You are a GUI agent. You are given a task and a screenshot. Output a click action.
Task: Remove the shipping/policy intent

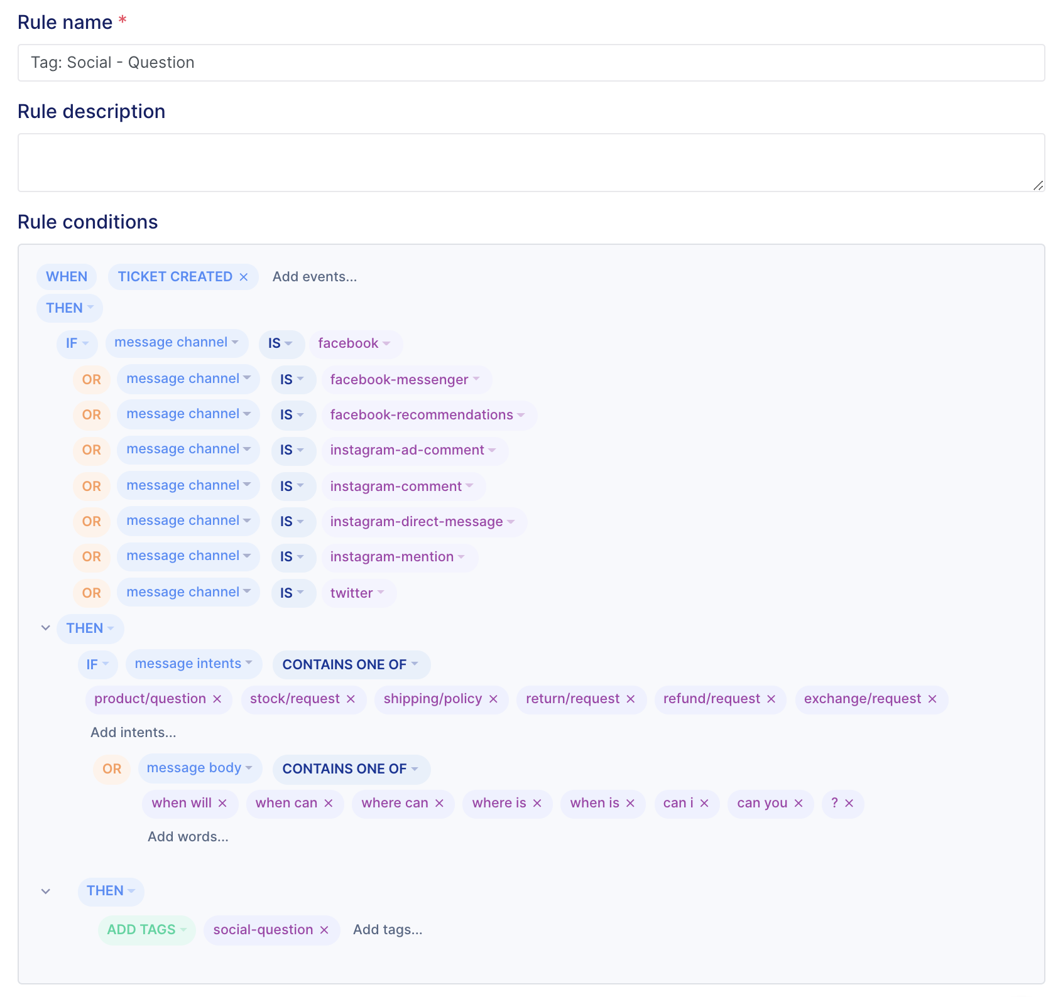click(x=494, y=699)
